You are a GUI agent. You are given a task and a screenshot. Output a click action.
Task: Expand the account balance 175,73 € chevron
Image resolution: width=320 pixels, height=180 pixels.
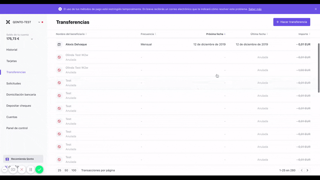click(32, 39)
